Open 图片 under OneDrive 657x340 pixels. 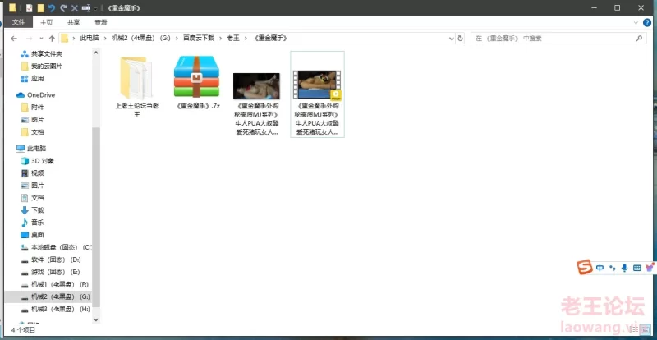tap(32, 119)
